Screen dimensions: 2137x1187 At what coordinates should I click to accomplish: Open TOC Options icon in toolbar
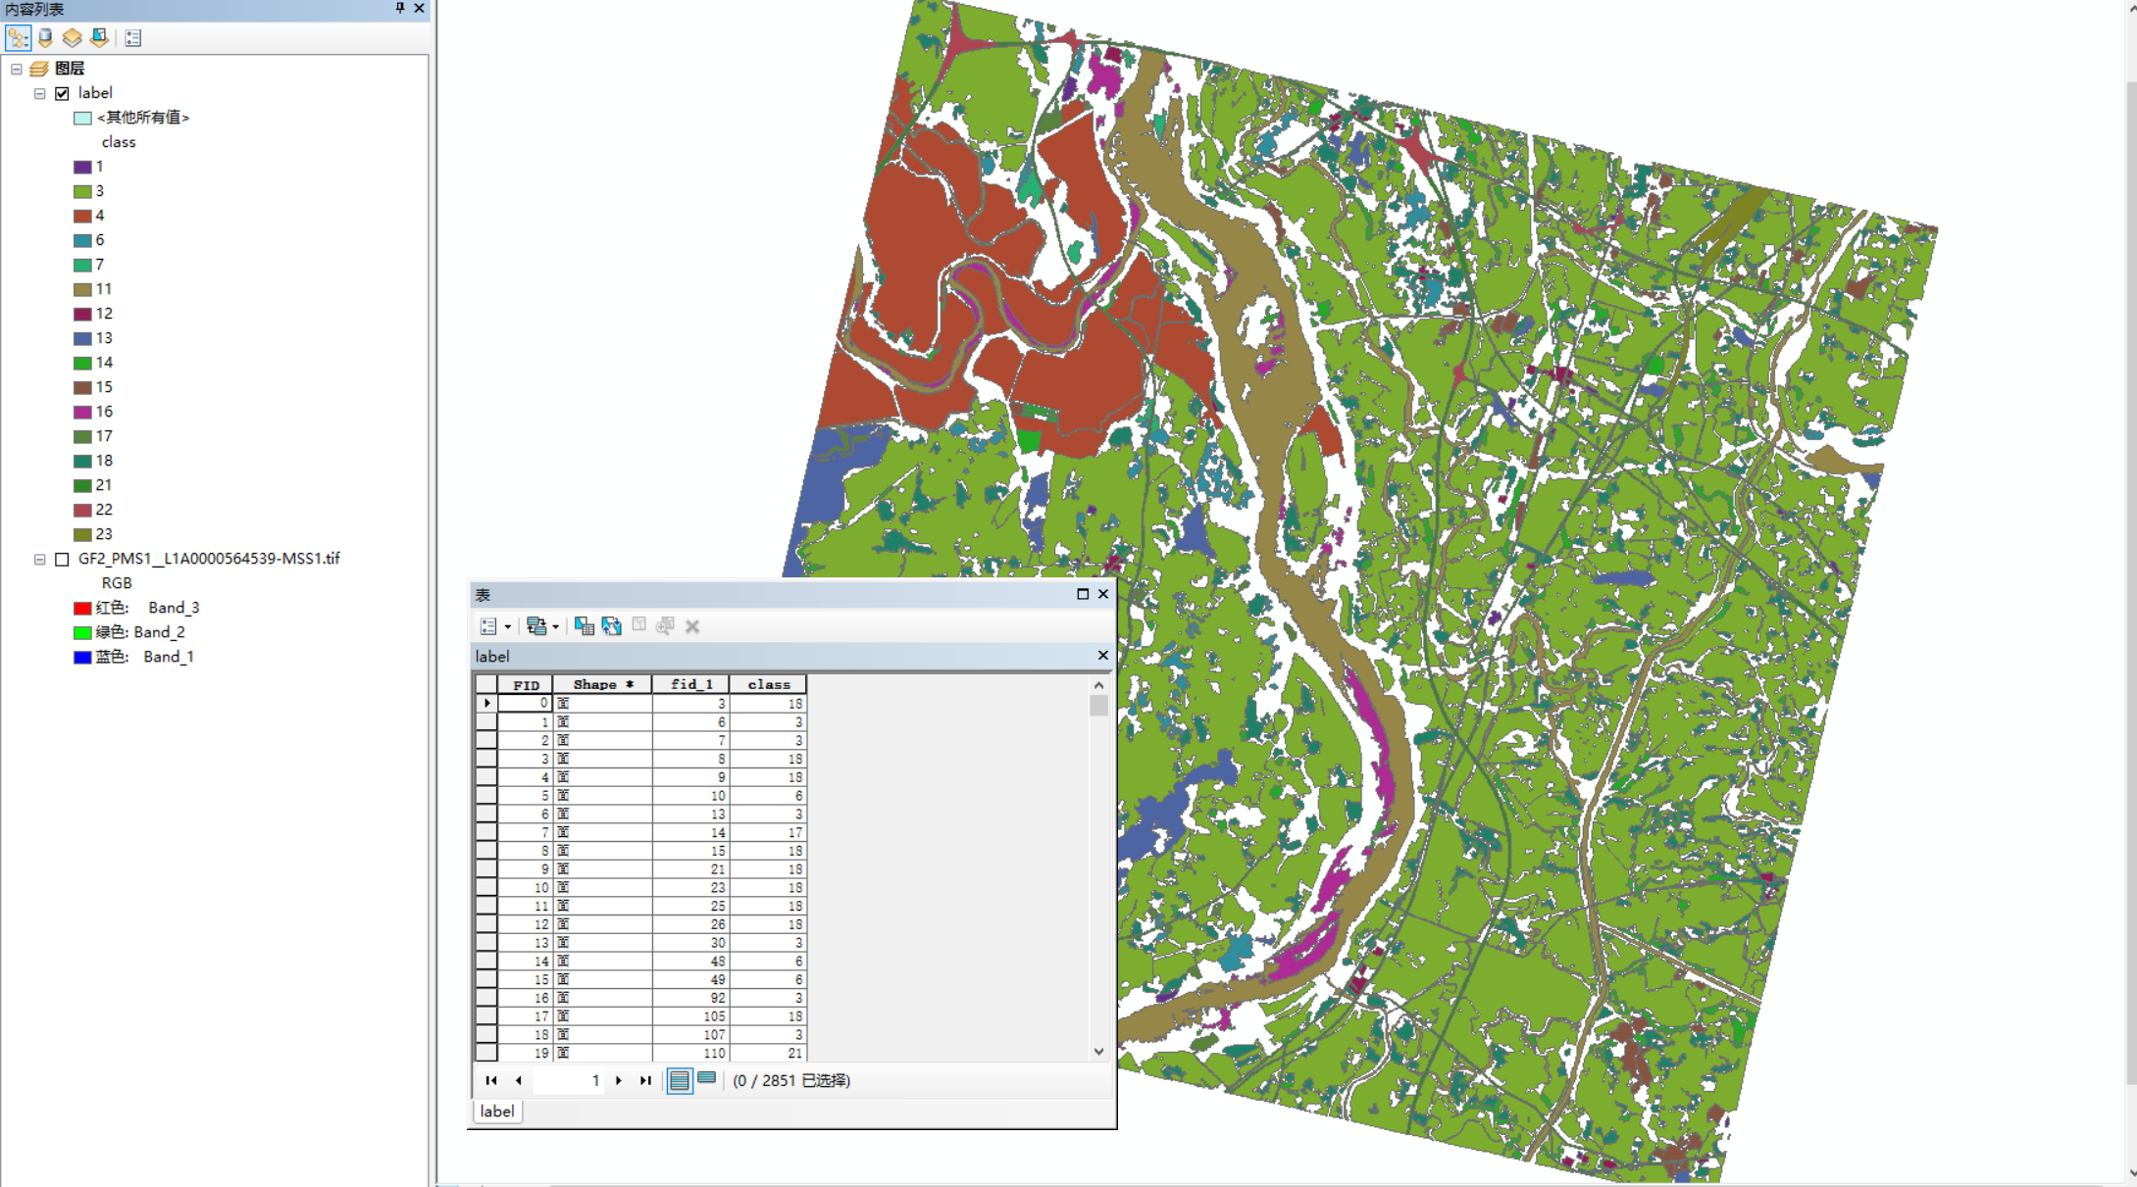pos(133,38)
